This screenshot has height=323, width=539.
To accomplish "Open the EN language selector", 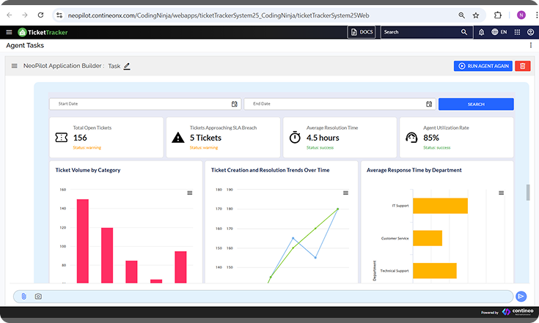I will pos(499,32).
